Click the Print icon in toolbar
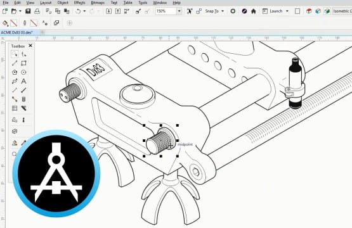This screenshot has width=352, height=228. (x=37, y=11)
